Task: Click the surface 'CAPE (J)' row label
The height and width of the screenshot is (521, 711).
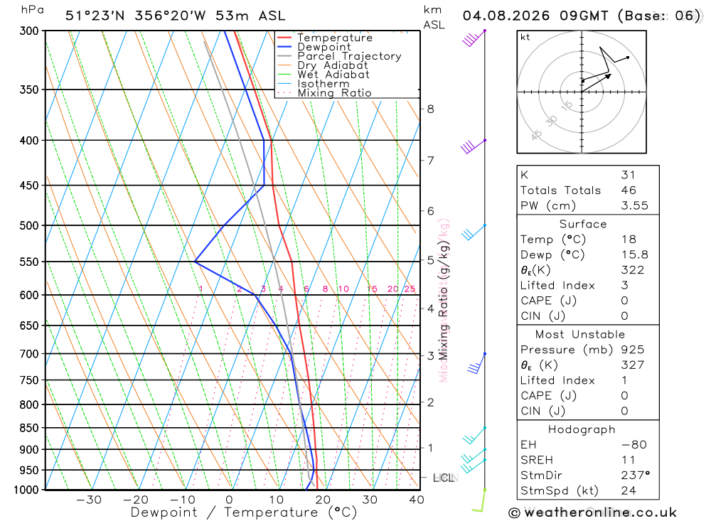Action: click(549, 301)
